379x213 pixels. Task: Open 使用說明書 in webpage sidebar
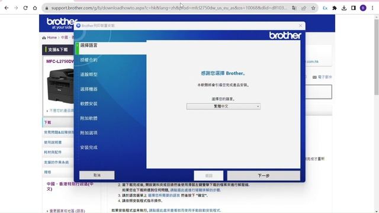(x=53, y=142)
